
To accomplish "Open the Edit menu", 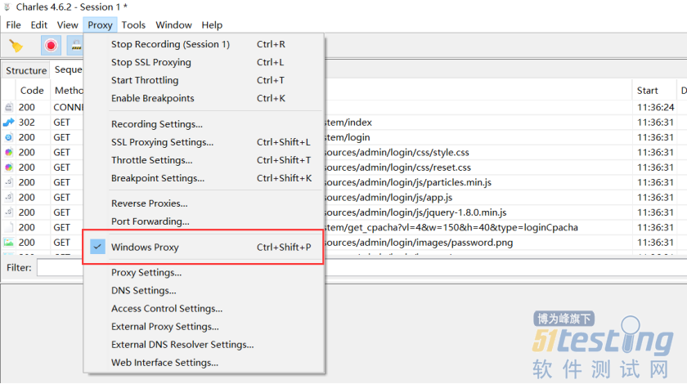I will pos(39,25).
